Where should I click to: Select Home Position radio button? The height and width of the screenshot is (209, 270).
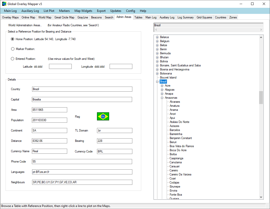[13, 39]
